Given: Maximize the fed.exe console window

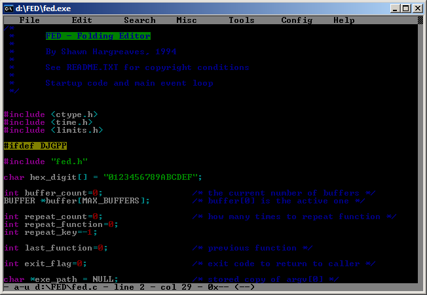Looking at the screenshot, I should pyautogui.click(x=407, y=8).
